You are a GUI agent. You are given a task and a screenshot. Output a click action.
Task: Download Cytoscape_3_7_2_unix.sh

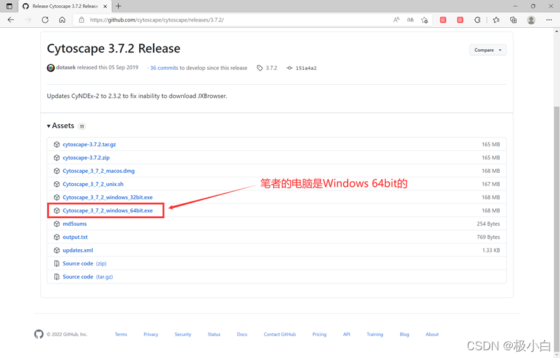point(93,184)
